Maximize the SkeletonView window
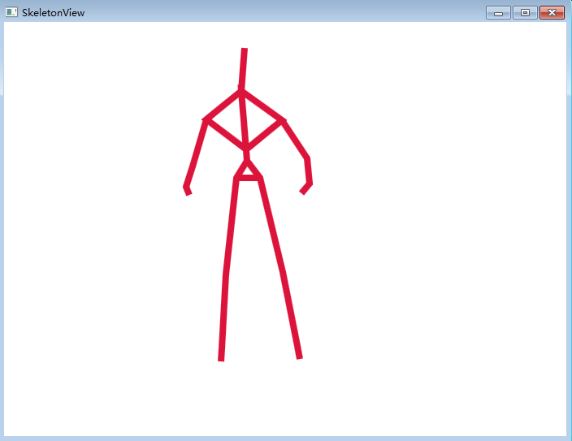This screenshot has width=572, height=441. [525, 13]
